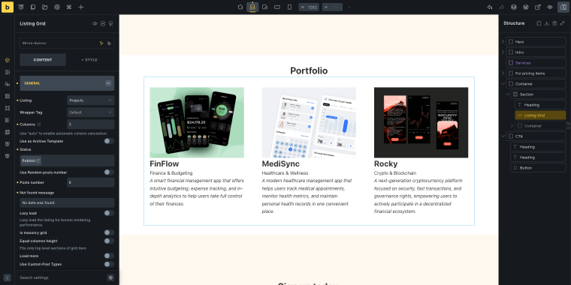Expand the Hero item in Structure
Image resolution: width=571 pixels, height=285 pixels.
(503, 42)
